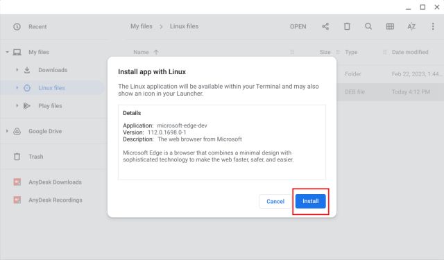Open Play files in sidebar
This screenshot has width=444, height=260.
click(x=50, y=106)
